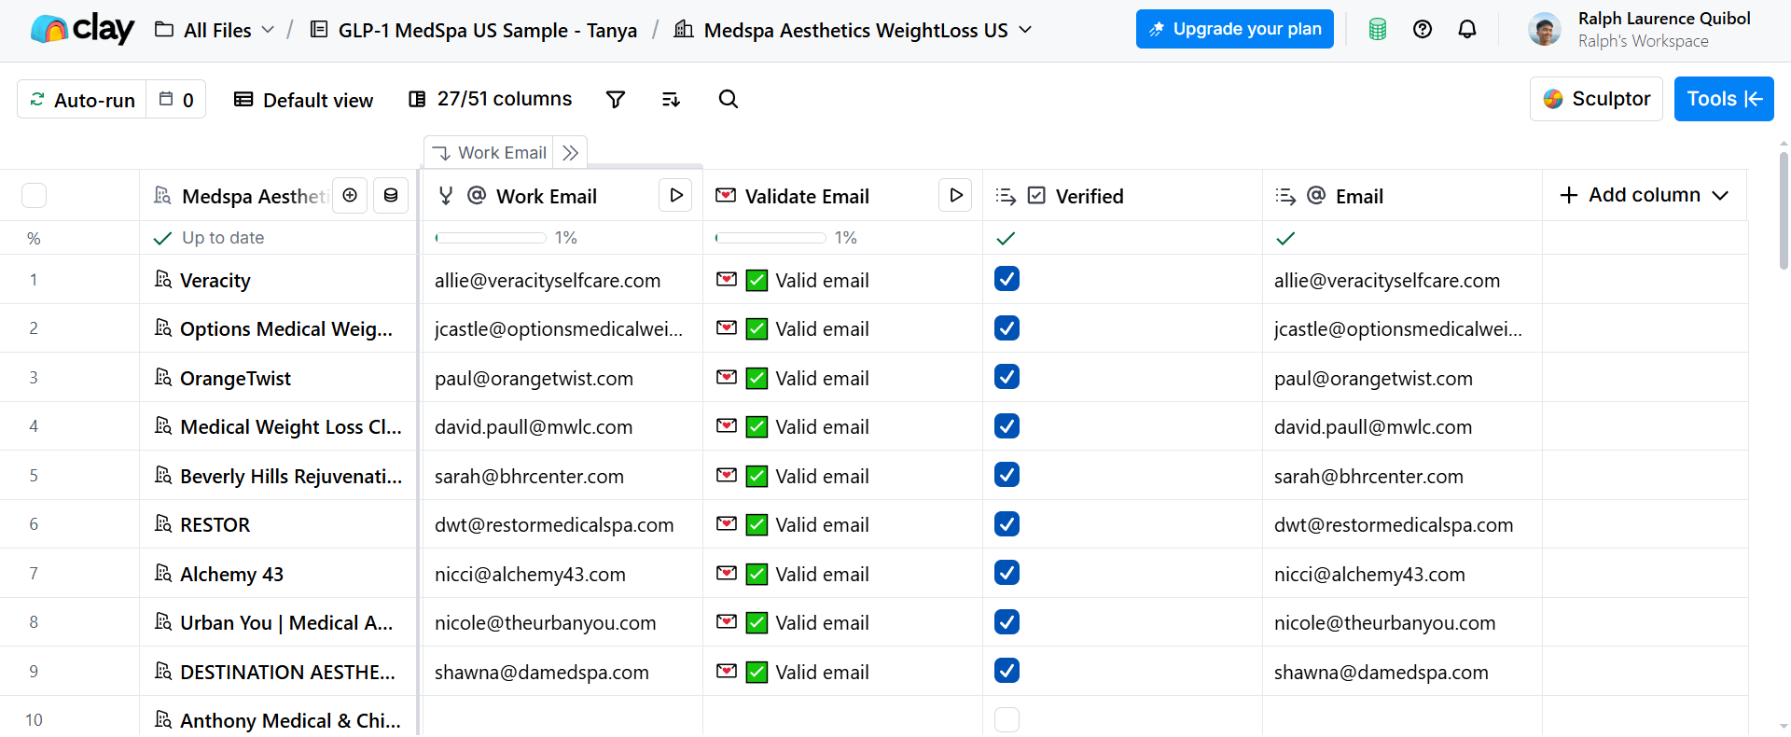Viewport: 1791px width, 737px height.
Task: Click the scheduled runs calendar button
Action: 176,100
